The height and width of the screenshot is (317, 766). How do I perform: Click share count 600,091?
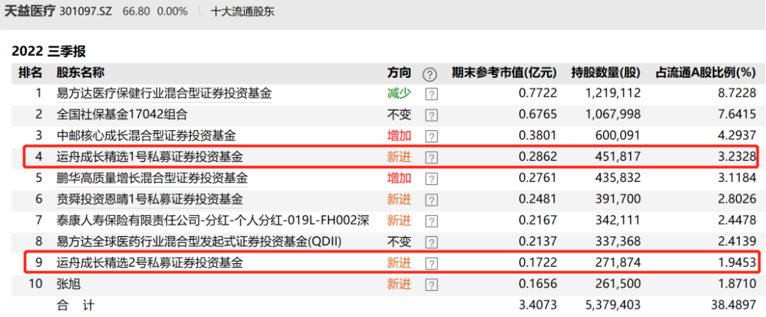point(619,136)
